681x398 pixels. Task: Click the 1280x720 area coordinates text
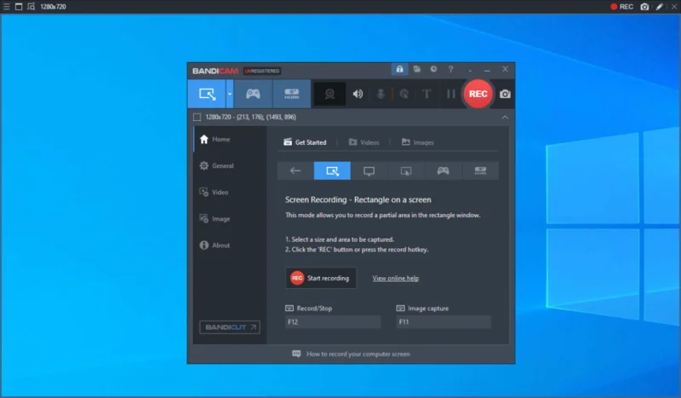(x=250, y=117)
